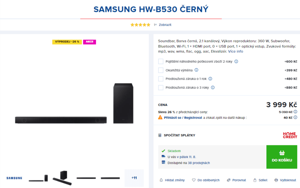Open info icon beside Okamžitá výměna

[x=196, y=70]
